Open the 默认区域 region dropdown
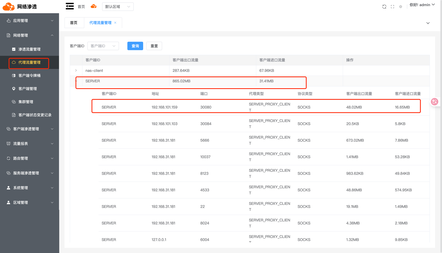 click(118, 7)
